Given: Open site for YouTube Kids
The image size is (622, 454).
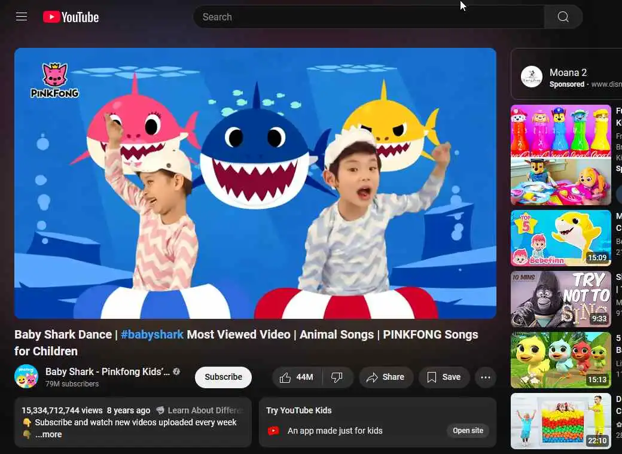Looking at the screenshot, I should 468,431.
